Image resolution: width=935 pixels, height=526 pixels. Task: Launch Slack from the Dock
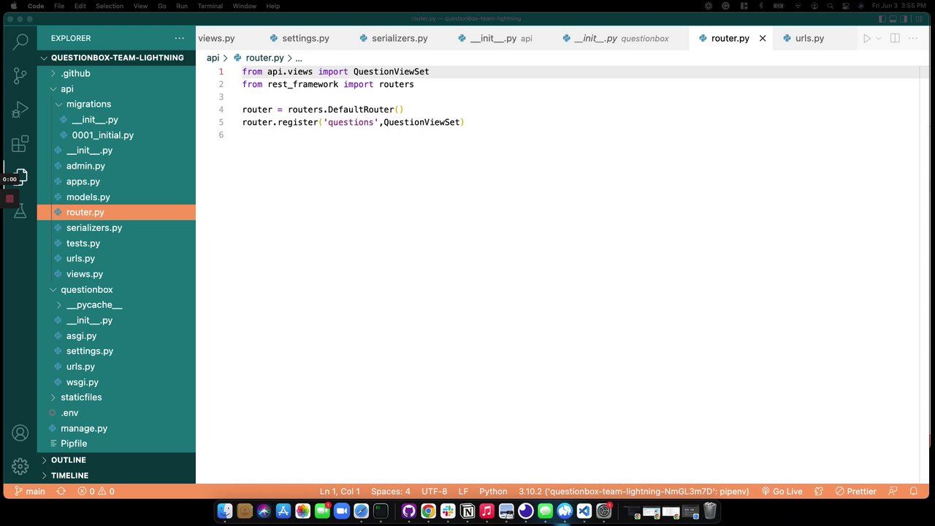point(448,511)
